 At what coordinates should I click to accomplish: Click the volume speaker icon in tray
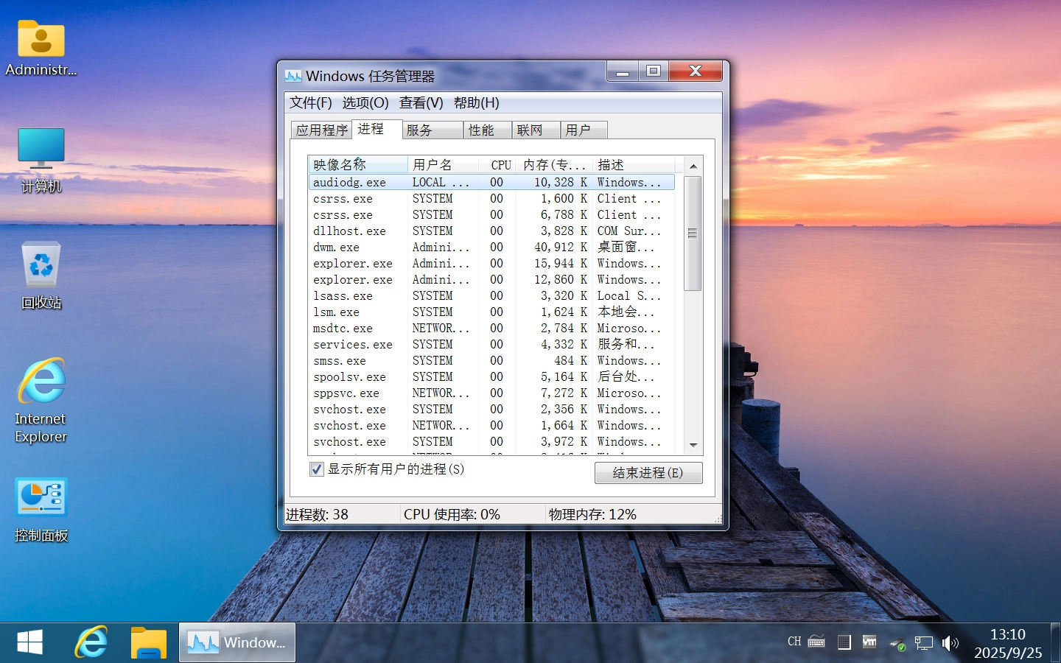click(x=950, y=642)
